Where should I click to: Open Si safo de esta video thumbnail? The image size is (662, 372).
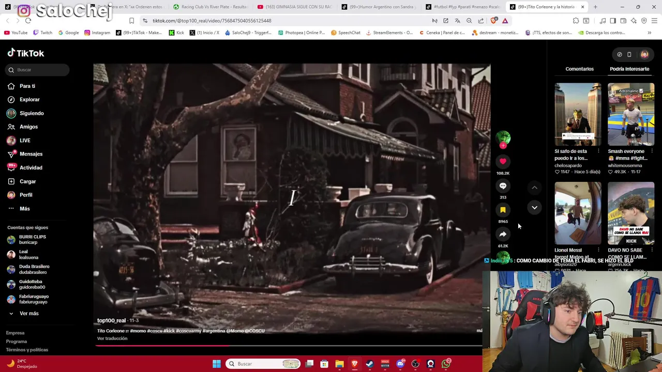pos(578,114)
